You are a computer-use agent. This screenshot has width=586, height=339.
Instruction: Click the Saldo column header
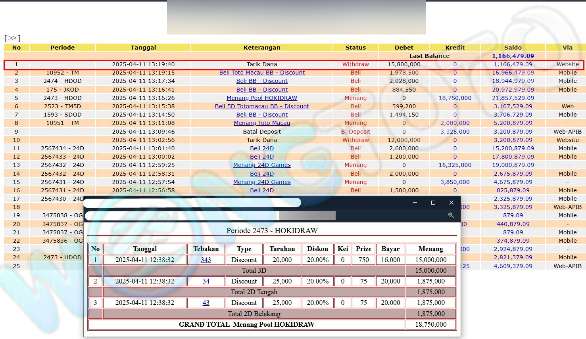tap(513, 48)
